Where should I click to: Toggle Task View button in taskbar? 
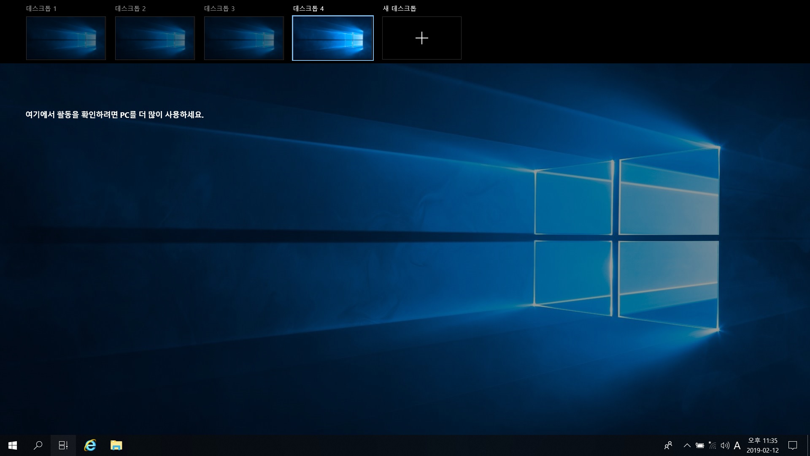[x=63, y=445]
